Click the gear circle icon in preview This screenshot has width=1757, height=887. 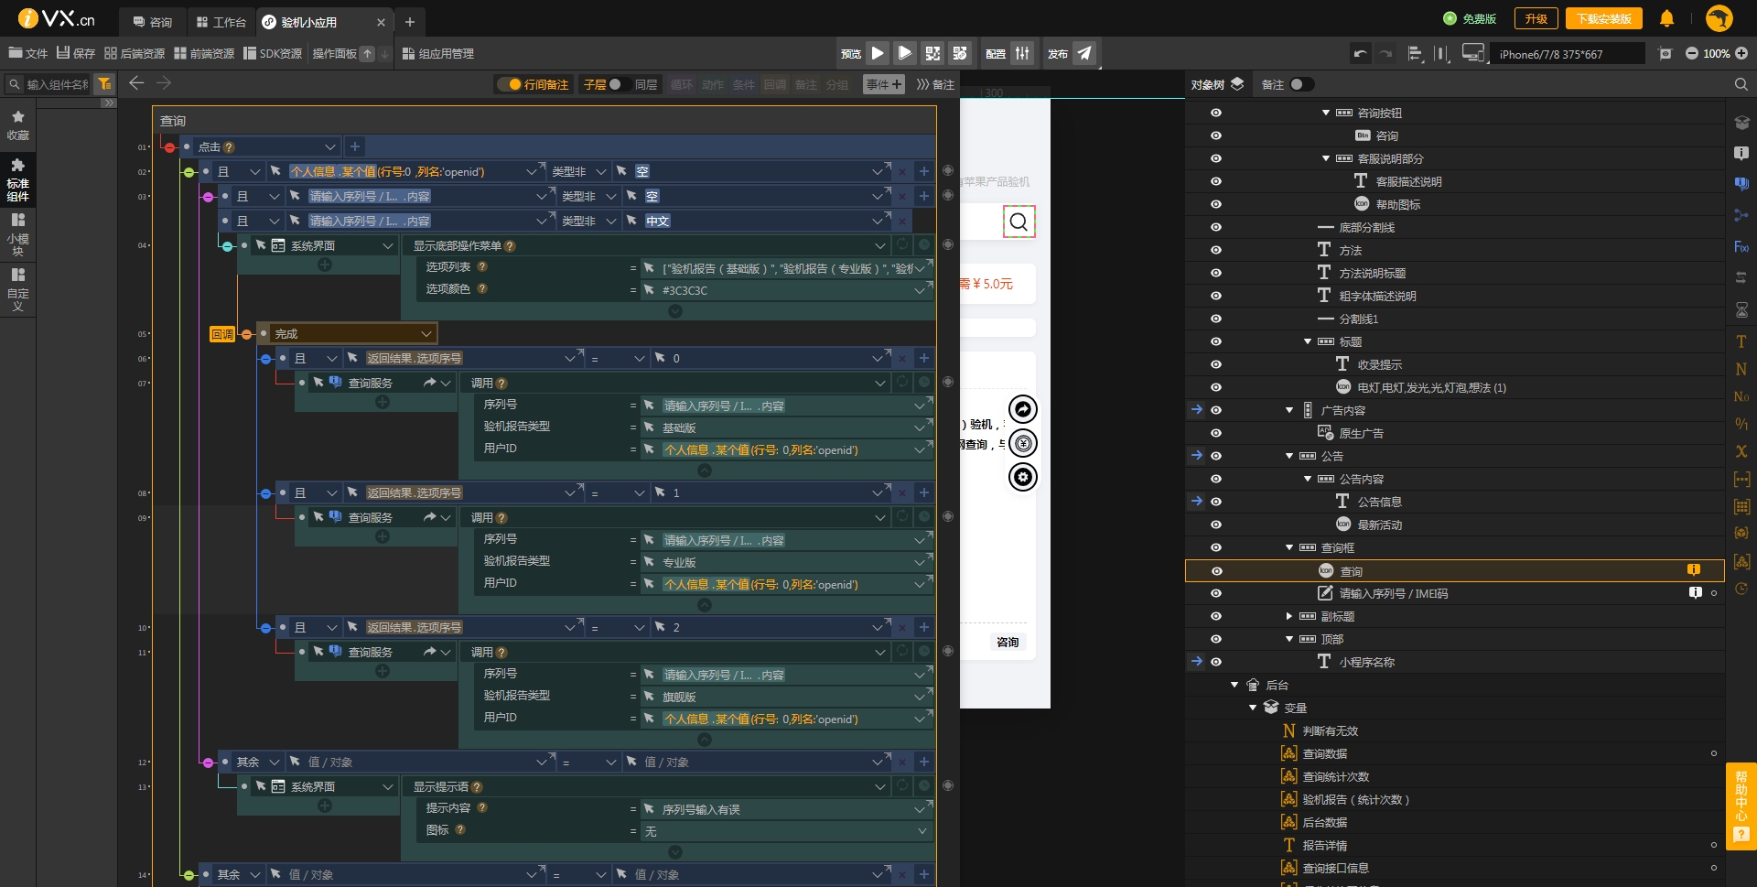click(x=1023, y=477)
